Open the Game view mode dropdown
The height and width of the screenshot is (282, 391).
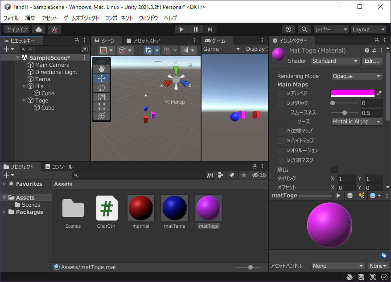(x=222, y=49)
